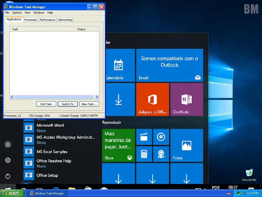Click the New Task... button

pos(89,104)
